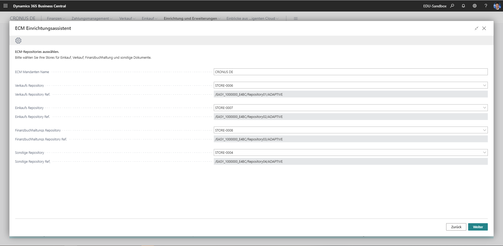Viewport: 503px width, 246px height.
Task: Expand the Einkaufs Repository dropdown arrow
Action: 484,108
